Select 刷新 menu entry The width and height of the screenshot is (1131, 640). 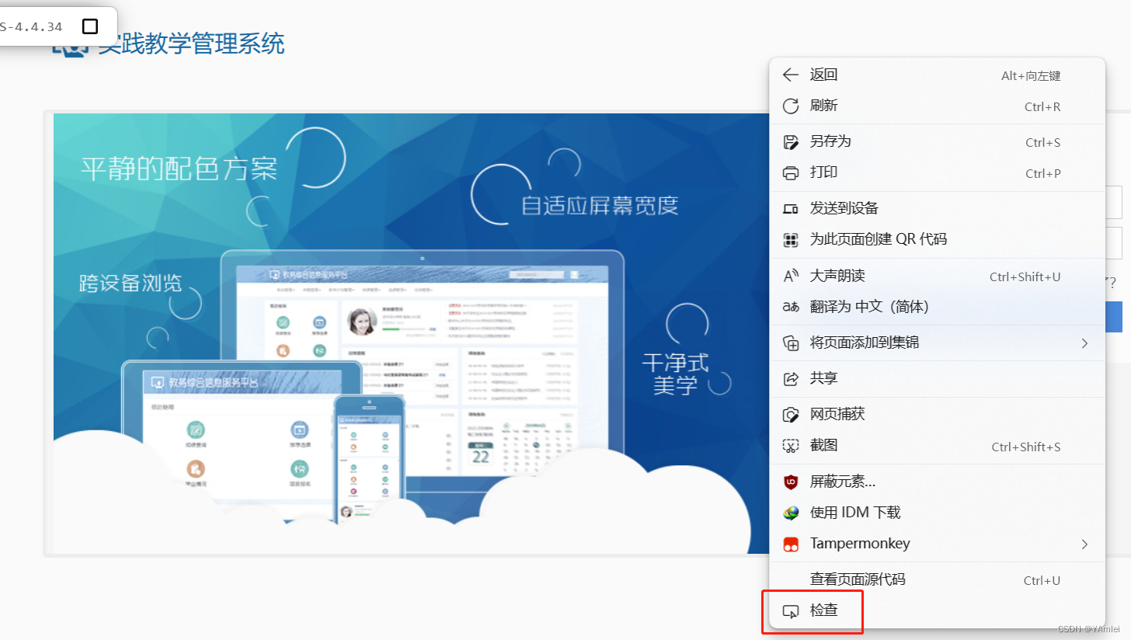pos(937,106)
